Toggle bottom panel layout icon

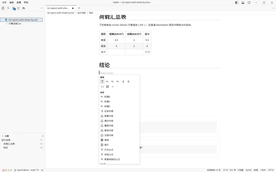point(243,2)
